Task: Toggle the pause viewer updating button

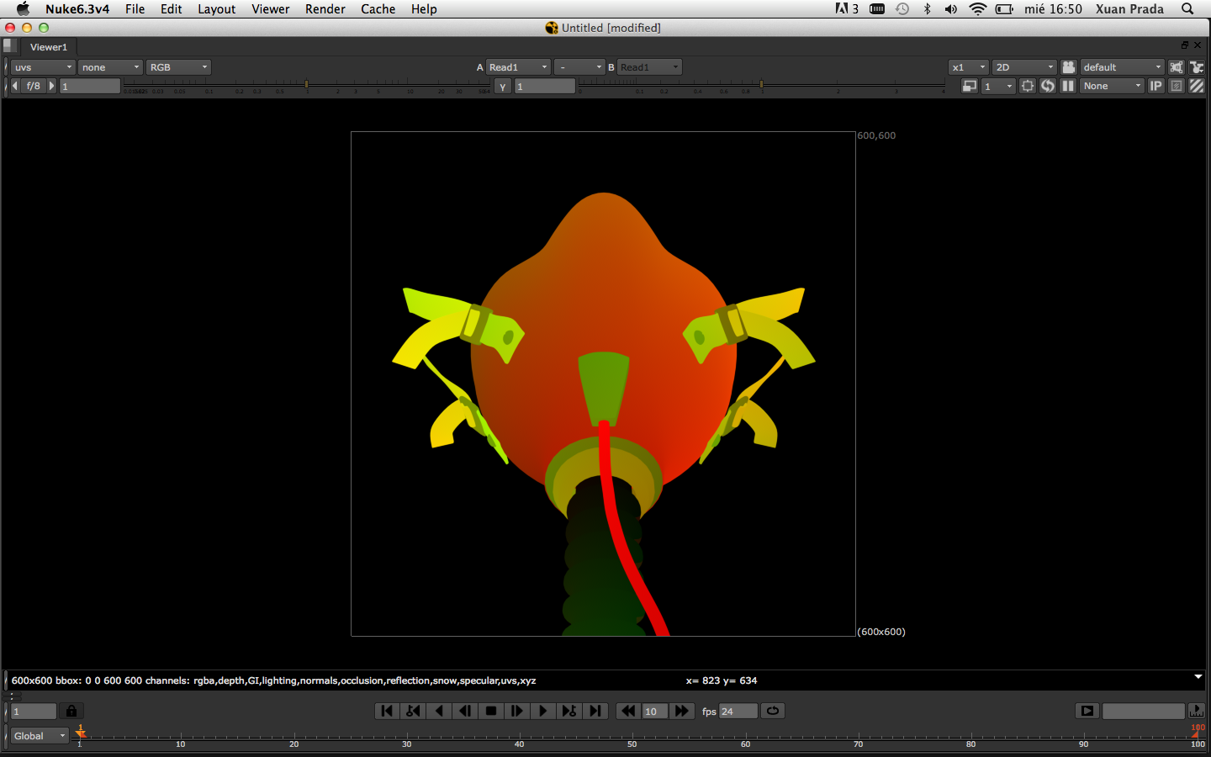Action: point(1068,86)
